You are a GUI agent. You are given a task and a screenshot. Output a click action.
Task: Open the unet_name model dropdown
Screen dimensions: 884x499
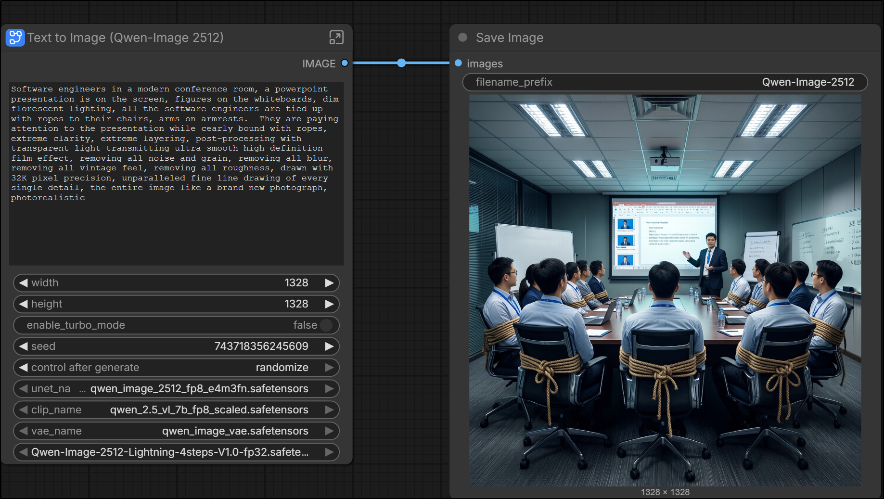tap(176, 389)
